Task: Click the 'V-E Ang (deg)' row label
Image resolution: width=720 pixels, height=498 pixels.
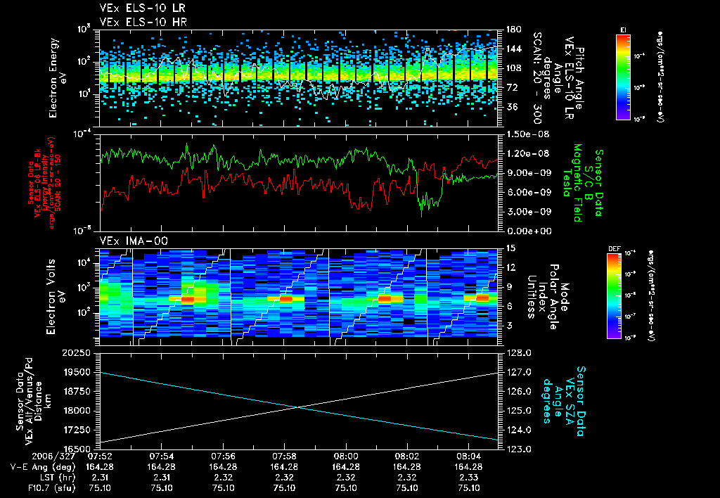Action: (x=43, y=467)
